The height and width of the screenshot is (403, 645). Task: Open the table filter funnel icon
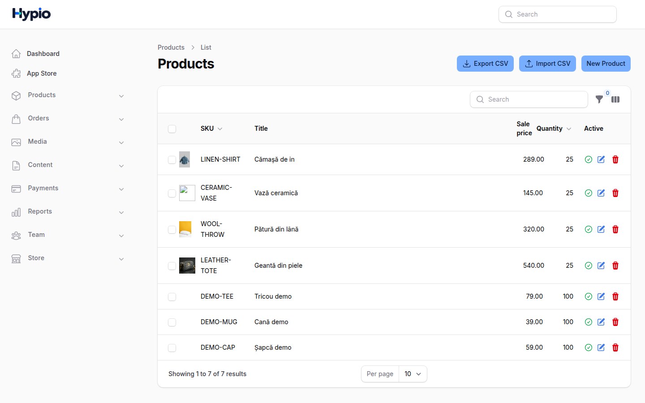tap(599, 99)
